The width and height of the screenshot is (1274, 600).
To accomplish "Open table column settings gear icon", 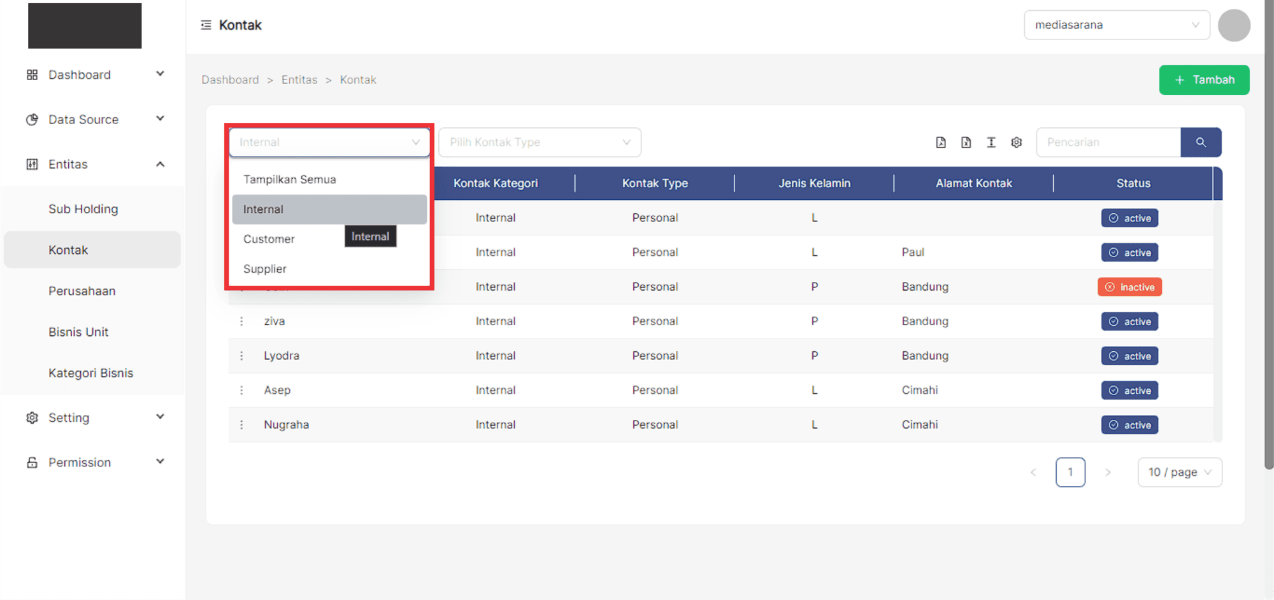I will point(1017,143).
